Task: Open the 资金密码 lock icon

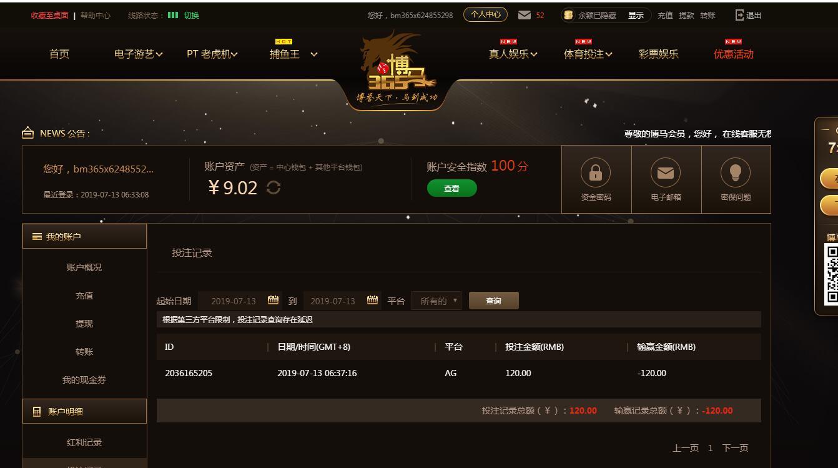Action: point(596,172)
